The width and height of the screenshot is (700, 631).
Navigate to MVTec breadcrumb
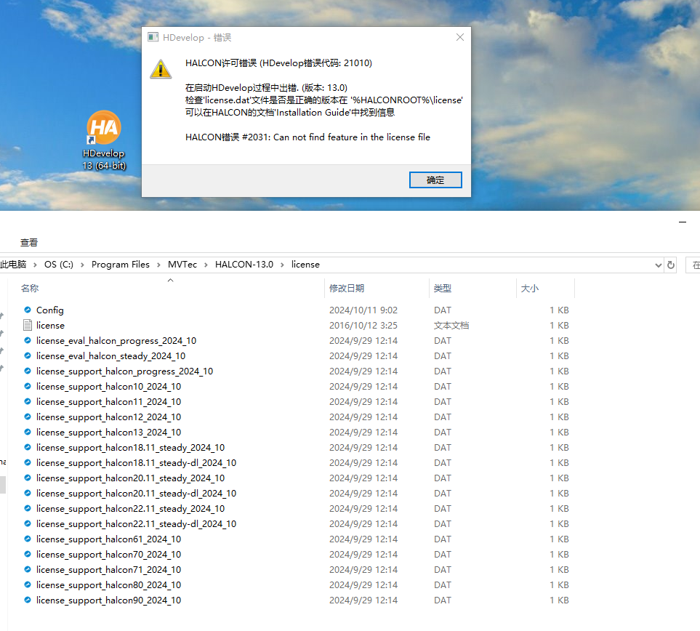click(182, 265)
